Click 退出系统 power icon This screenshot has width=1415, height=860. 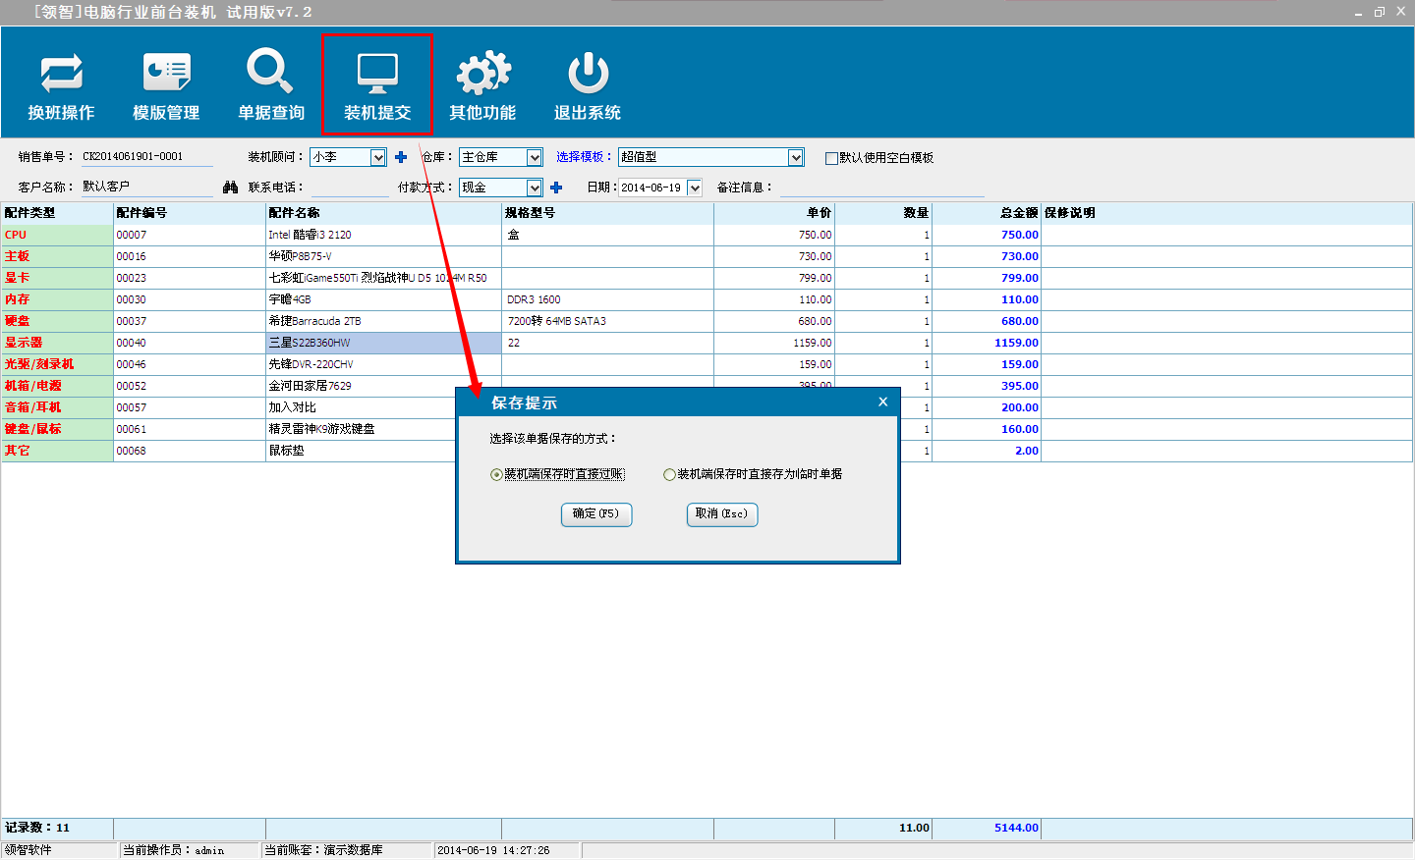click(x=588, y=74)
